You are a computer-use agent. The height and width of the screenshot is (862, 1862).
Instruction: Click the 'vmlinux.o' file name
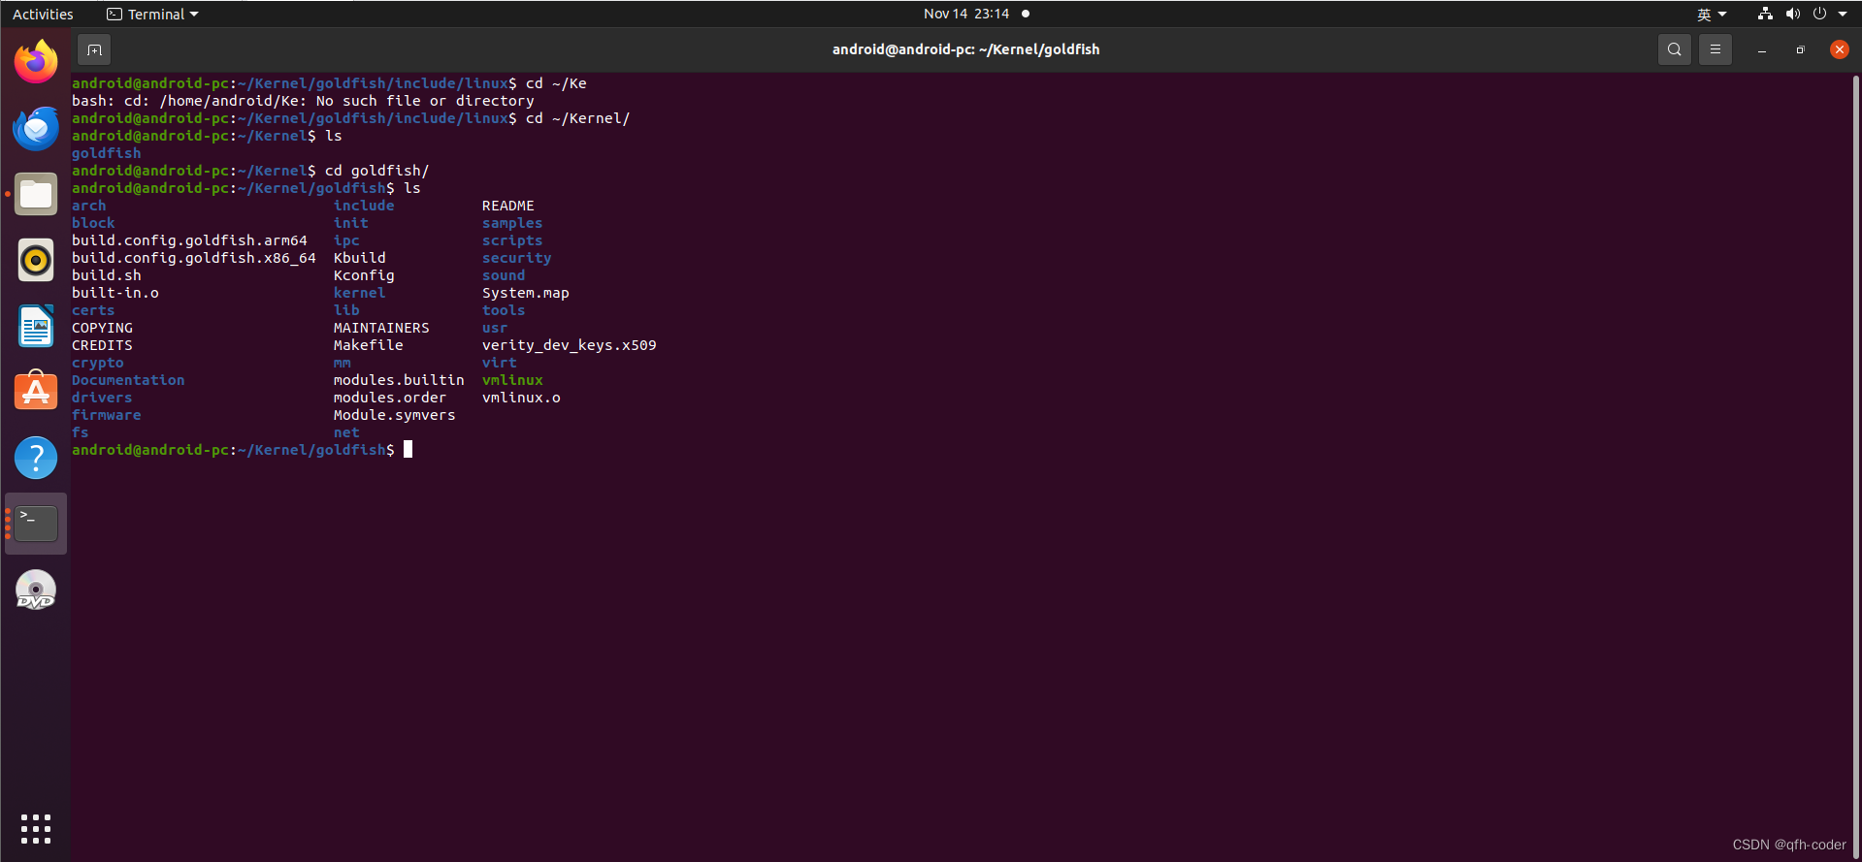pyautogui.click(x=521, y=398)
